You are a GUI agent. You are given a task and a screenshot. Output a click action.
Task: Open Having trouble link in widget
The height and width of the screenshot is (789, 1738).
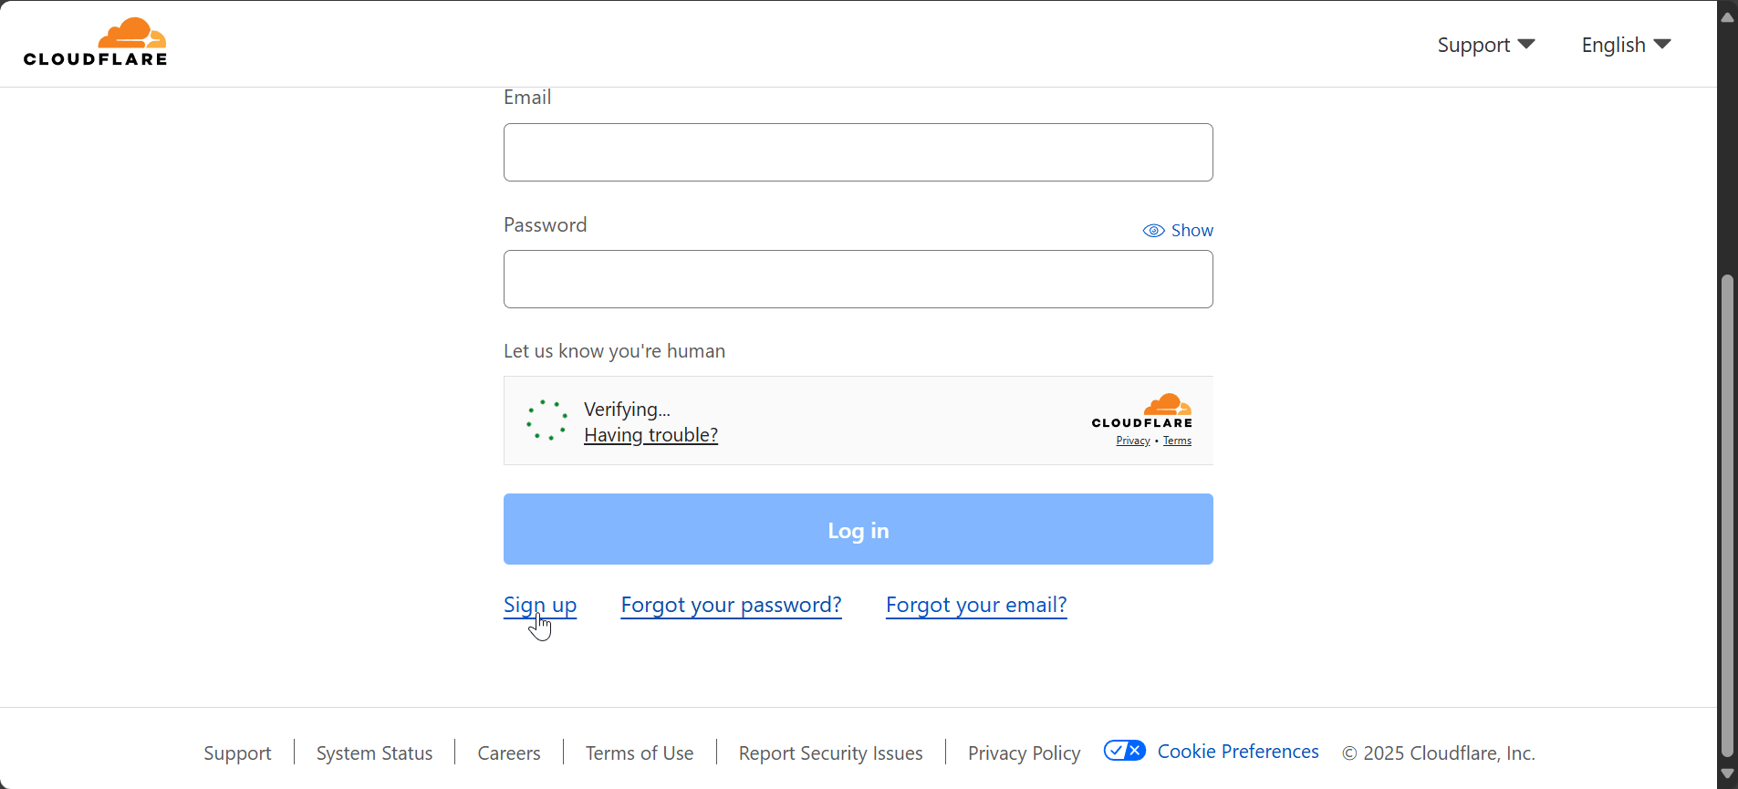pos(650,435)
